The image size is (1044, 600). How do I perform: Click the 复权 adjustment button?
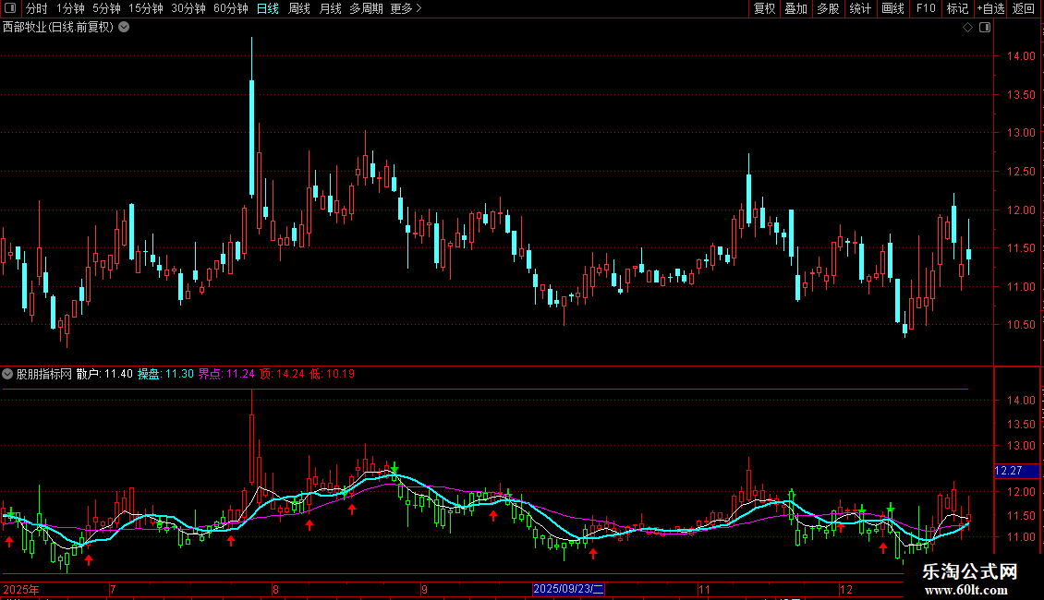pyautogui.click(x=764, y=8)
